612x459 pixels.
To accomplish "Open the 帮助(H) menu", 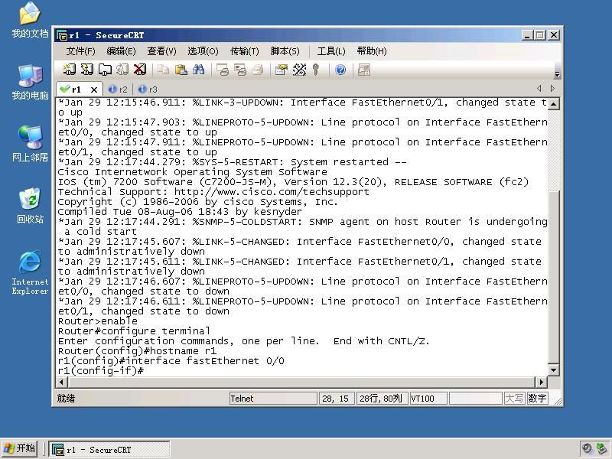I will [x=372, y=51].
